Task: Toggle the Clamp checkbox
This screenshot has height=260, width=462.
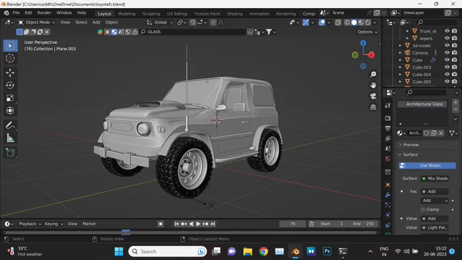Action: pos(423,210)
